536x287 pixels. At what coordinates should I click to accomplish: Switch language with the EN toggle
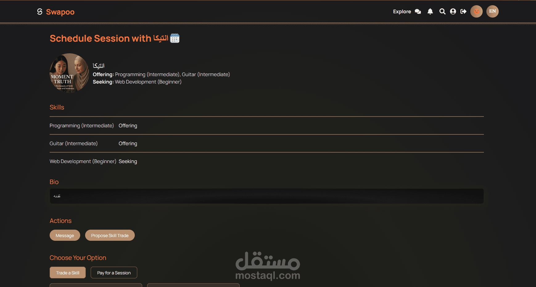pos(493,11)
